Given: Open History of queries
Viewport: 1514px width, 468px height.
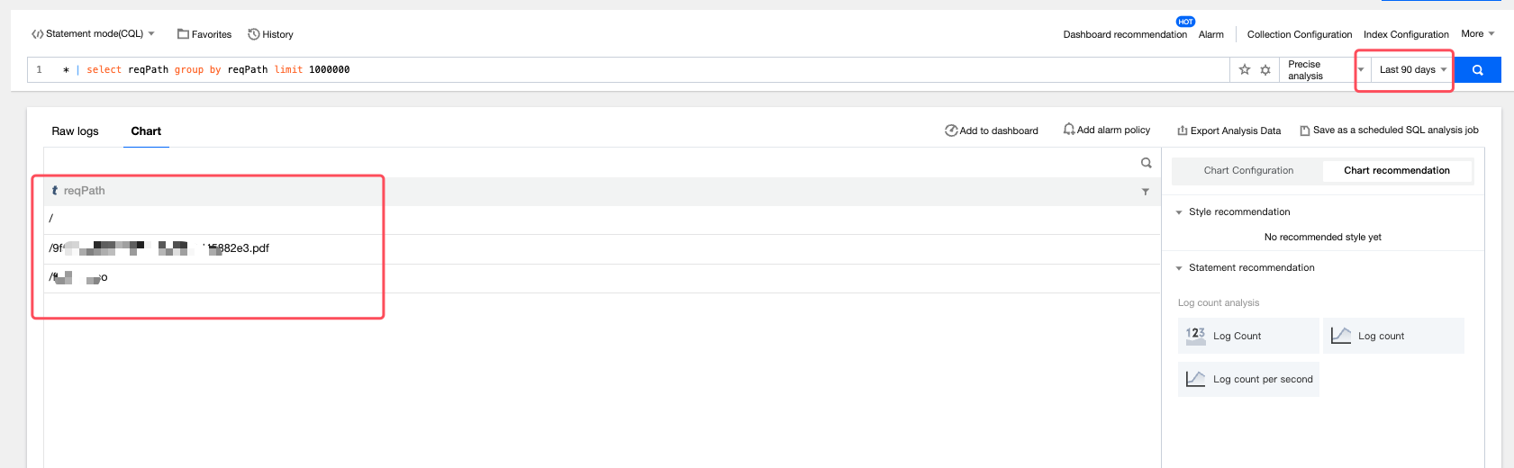Looking at the screenshot, I should click(271, 34).
